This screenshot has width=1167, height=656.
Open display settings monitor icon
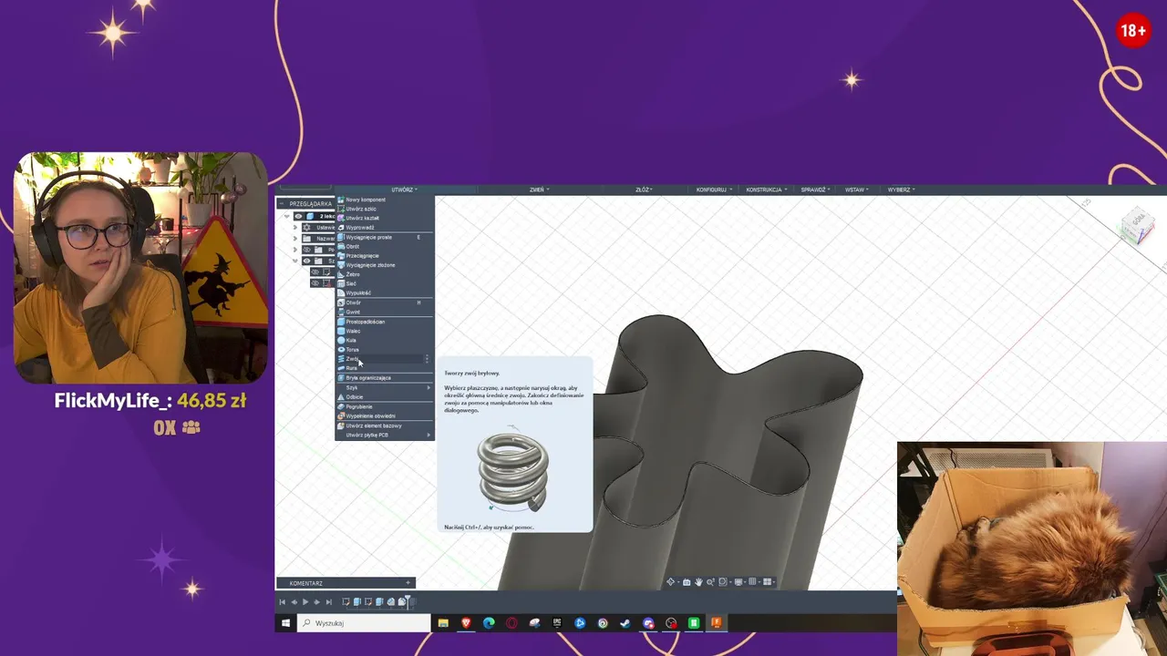[739, 581]
